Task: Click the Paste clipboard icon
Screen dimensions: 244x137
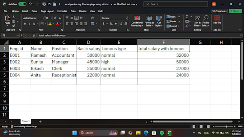Action: [x=7, y=18]
